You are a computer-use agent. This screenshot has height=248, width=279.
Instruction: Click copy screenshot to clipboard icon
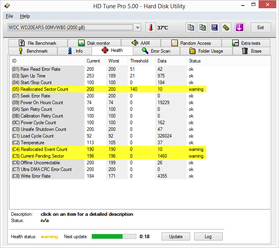click(202, 28)
